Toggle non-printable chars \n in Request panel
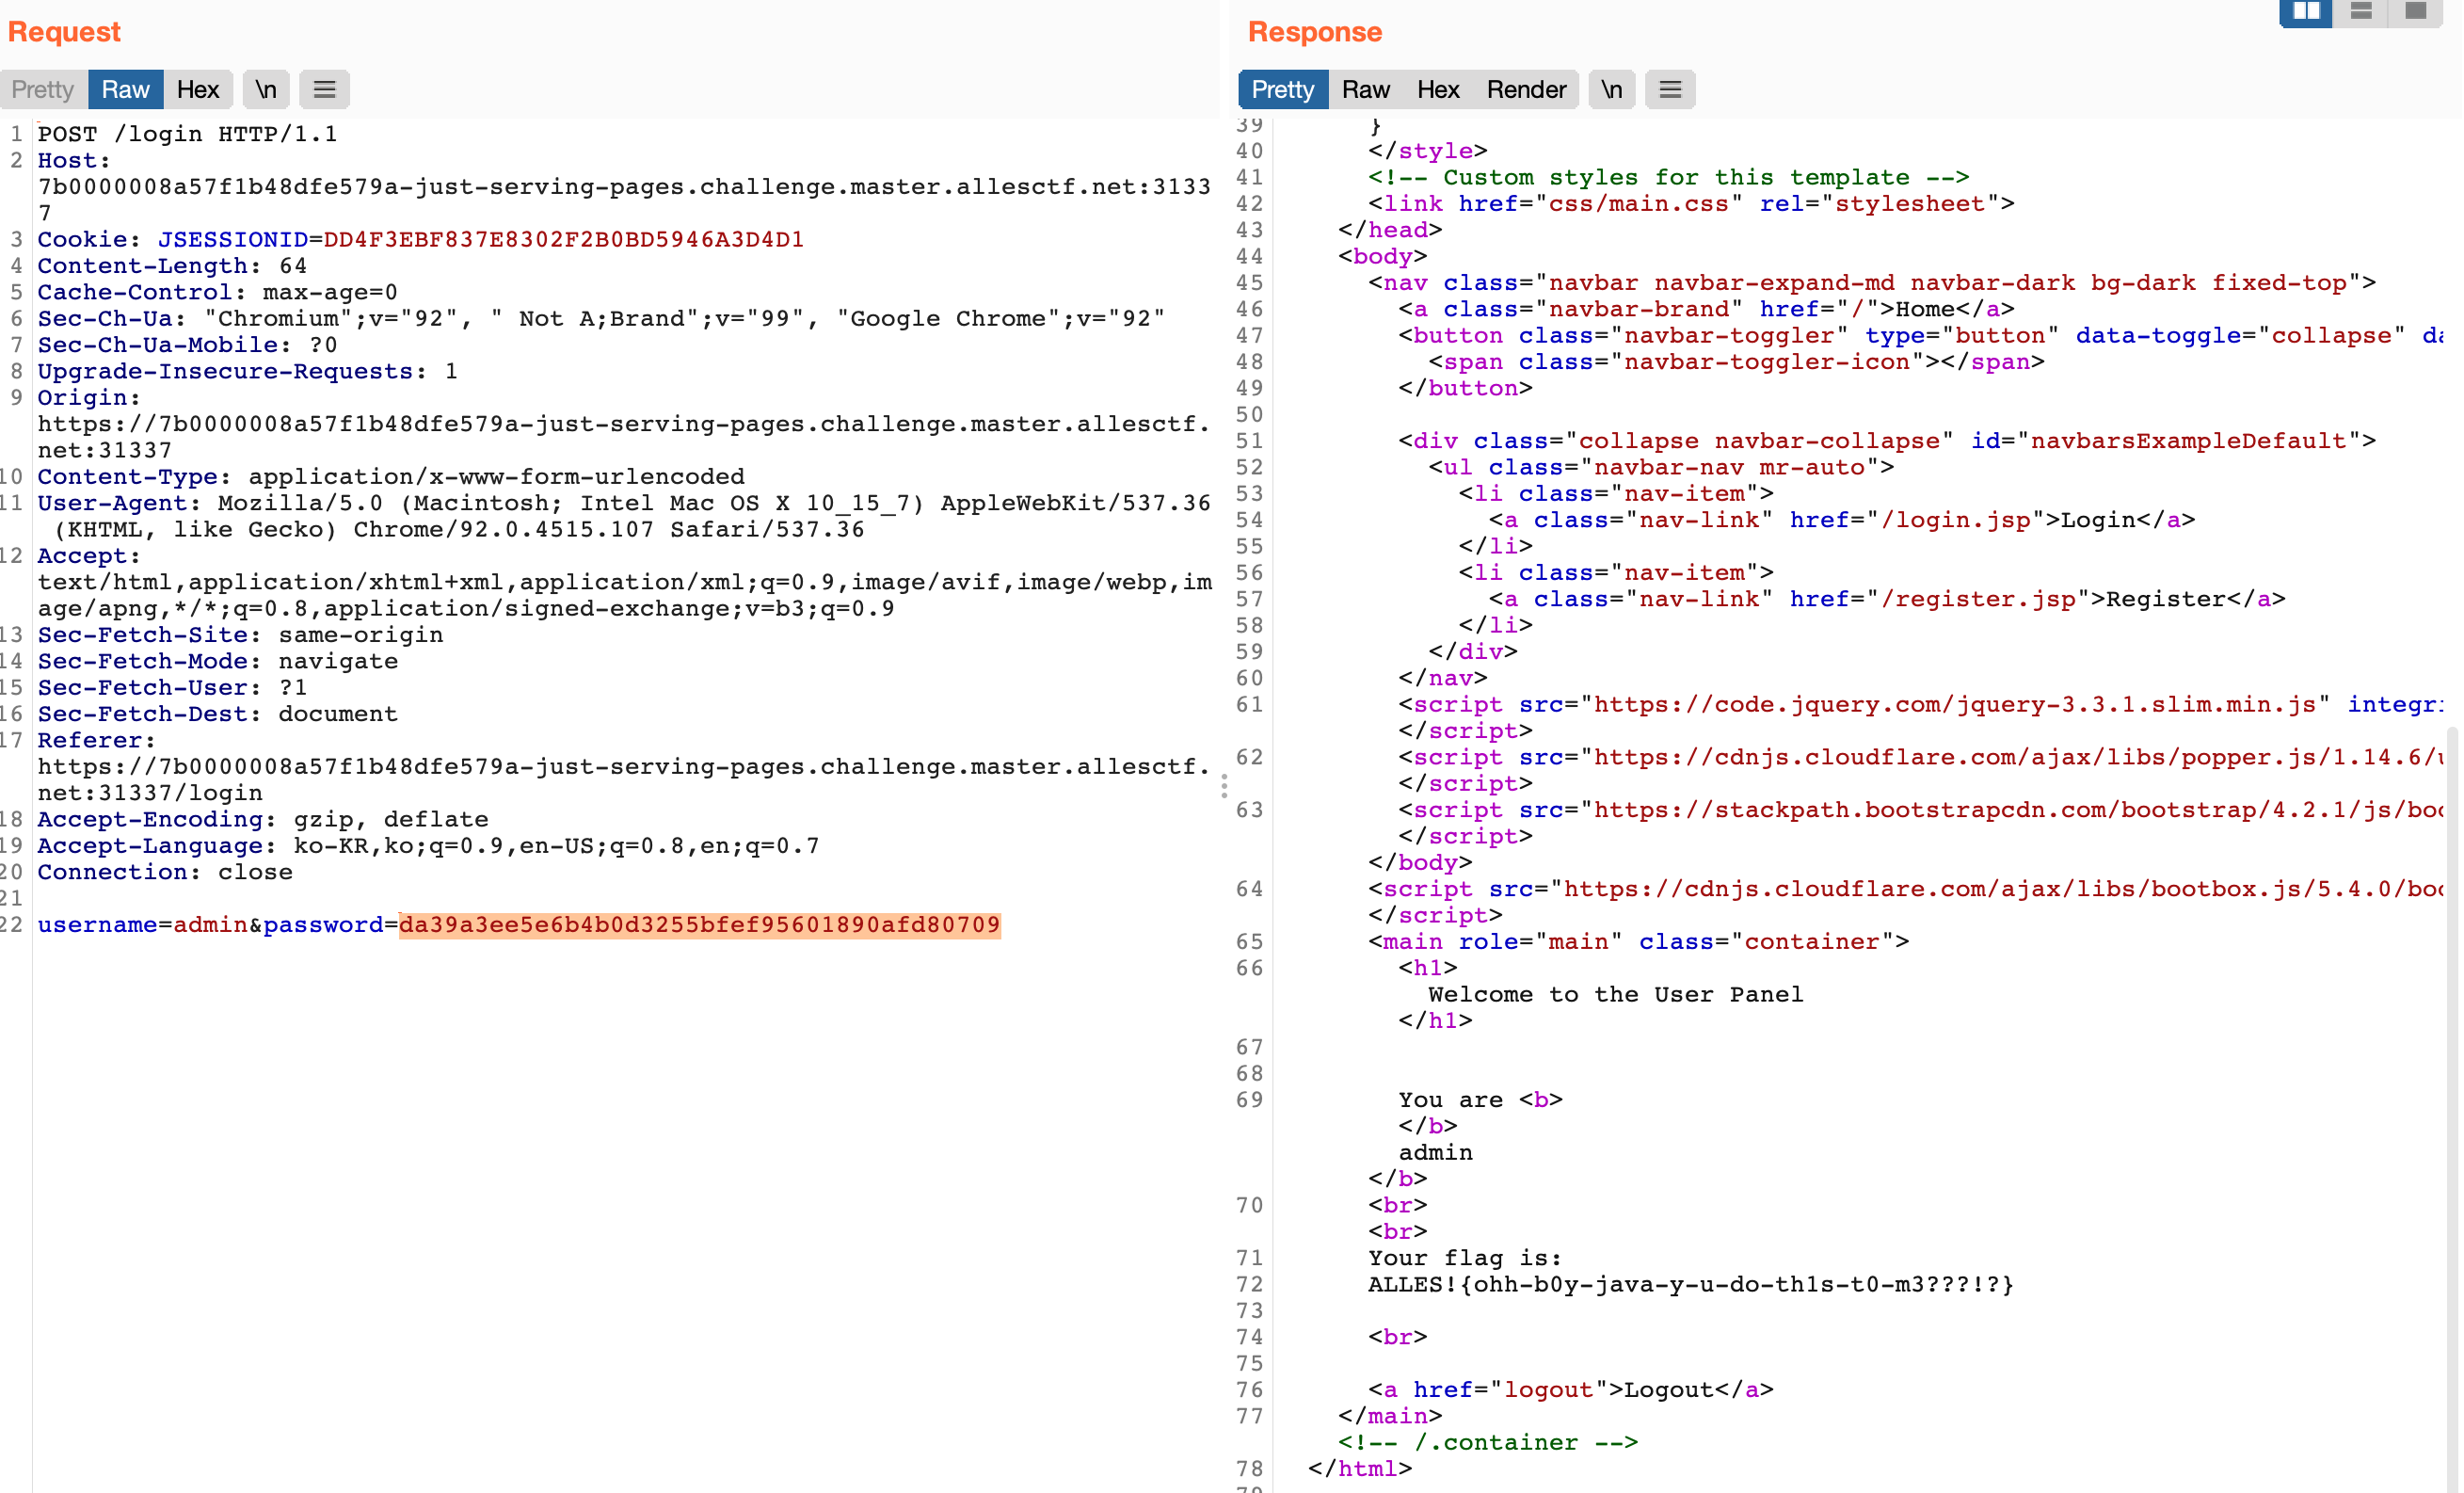Viewport: 2464px width, 1493px height. (x=265, y=89)
